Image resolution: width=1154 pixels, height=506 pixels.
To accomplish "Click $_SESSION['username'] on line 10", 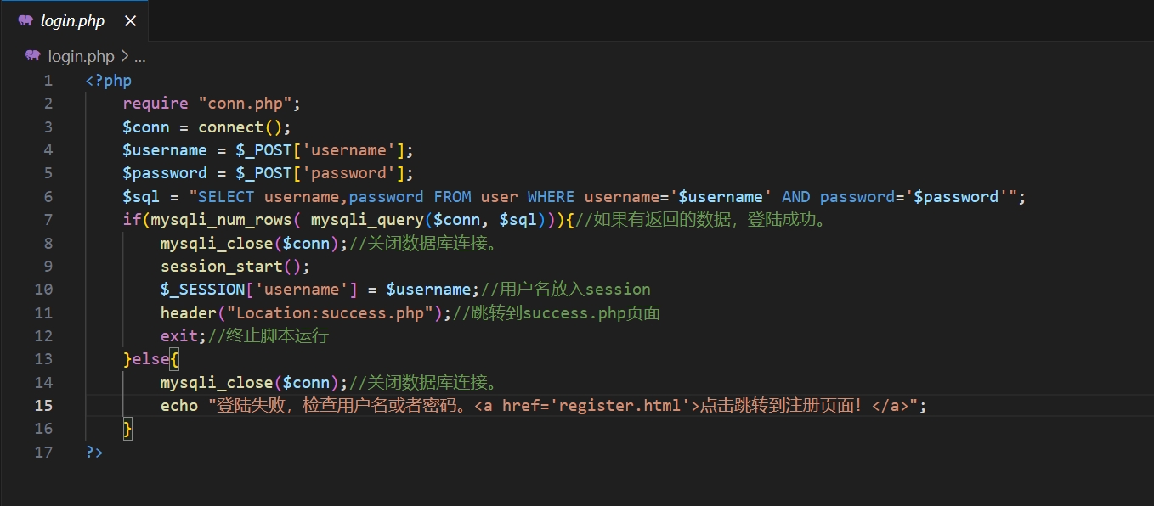I will click(259, 290).
